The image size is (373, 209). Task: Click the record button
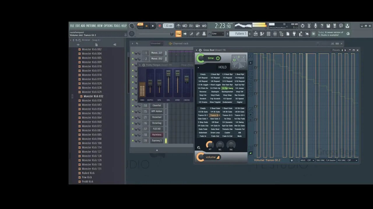[159, 26]
